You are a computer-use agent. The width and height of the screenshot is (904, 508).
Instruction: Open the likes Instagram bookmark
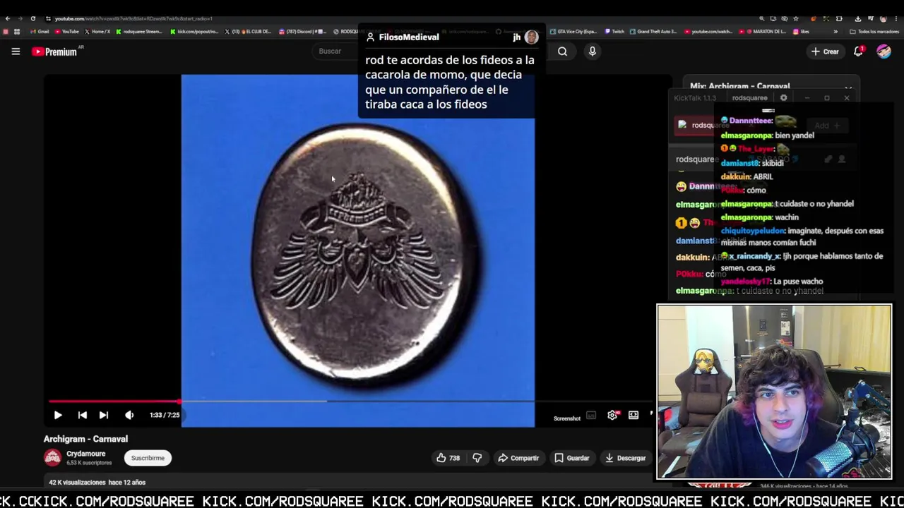pyautogui.click(x=801, y=32)
